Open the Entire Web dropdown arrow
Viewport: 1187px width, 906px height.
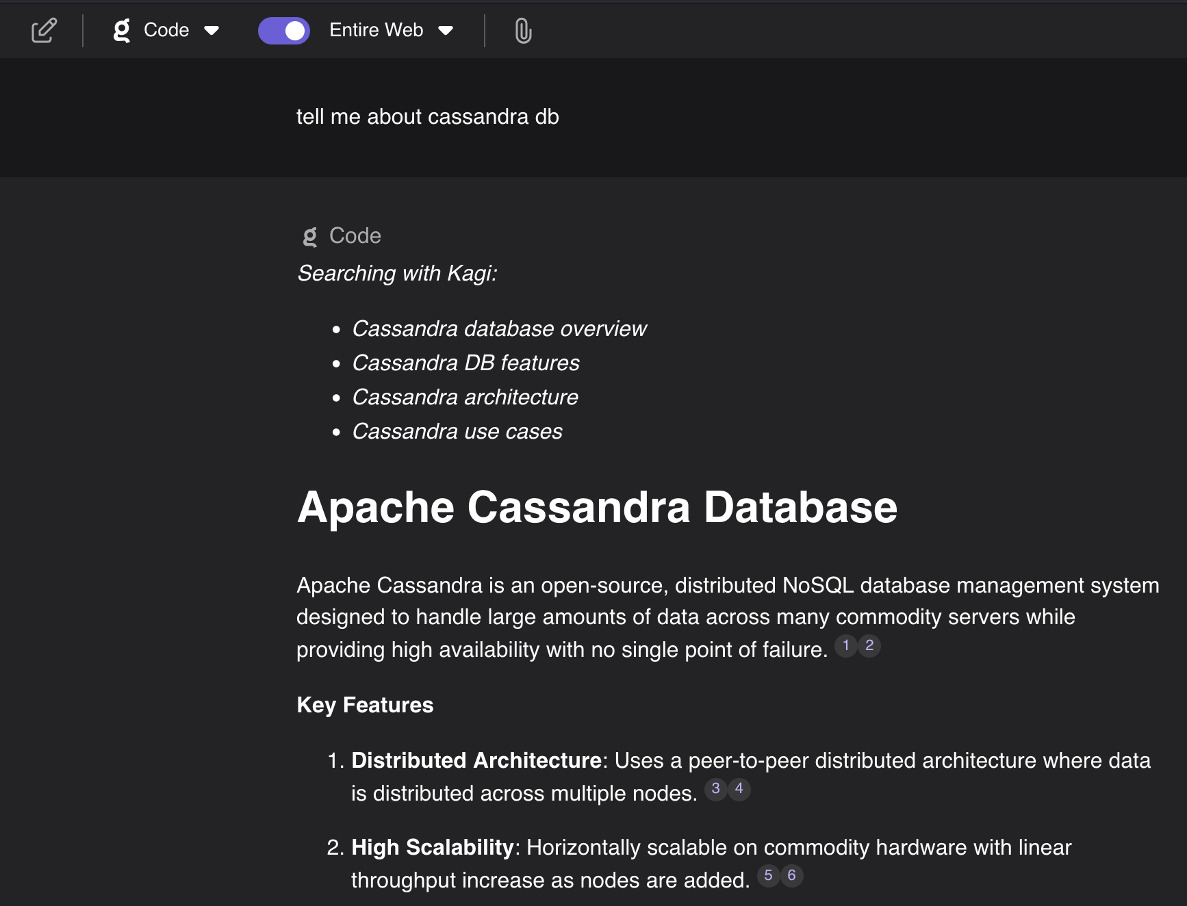[446, 31]
